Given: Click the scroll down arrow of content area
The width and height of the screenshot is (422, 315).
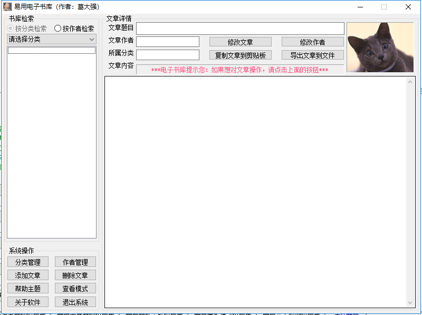Looking at the screenshot, I should click(410, 303).
